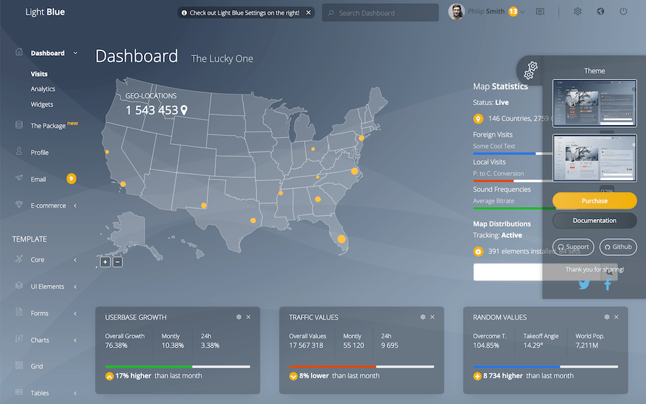Viewport: 646px width, 404px height.
Task: Open the Email sidebar item
Action: click(x=38, y=179)
